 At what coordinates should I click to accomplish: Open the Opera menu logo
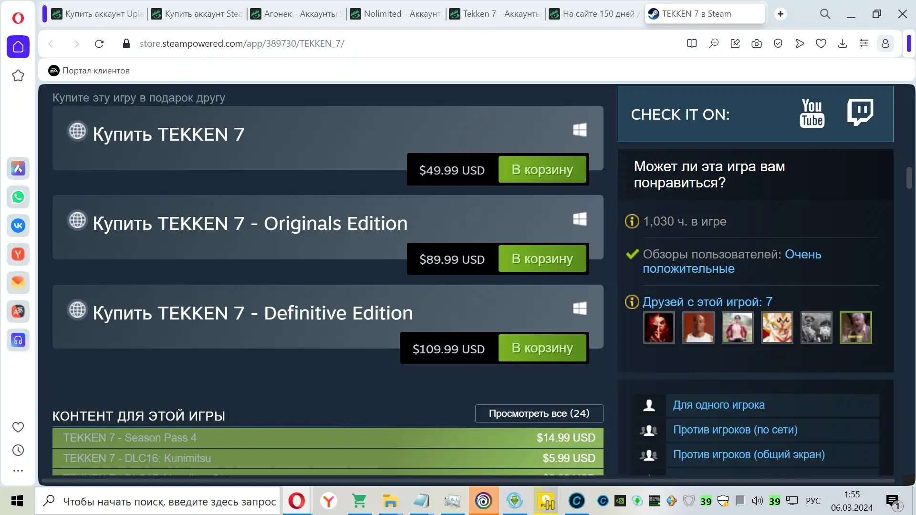click(x=18, y=18)
